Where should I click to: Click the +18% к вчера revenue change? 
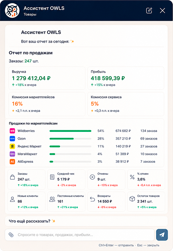click(x=24, y=85)
